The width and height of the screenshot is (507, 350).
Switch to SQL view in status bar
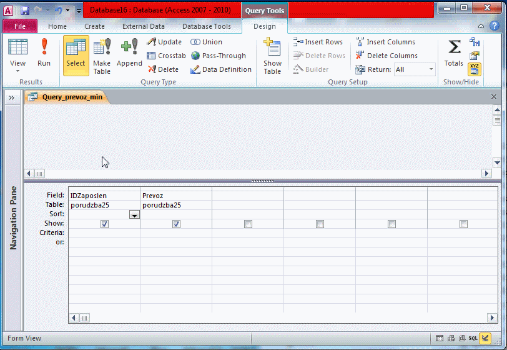[x=473, y=338]
